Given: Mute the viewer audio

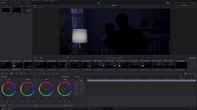Looking at the screenshot, I should point(41,58).
